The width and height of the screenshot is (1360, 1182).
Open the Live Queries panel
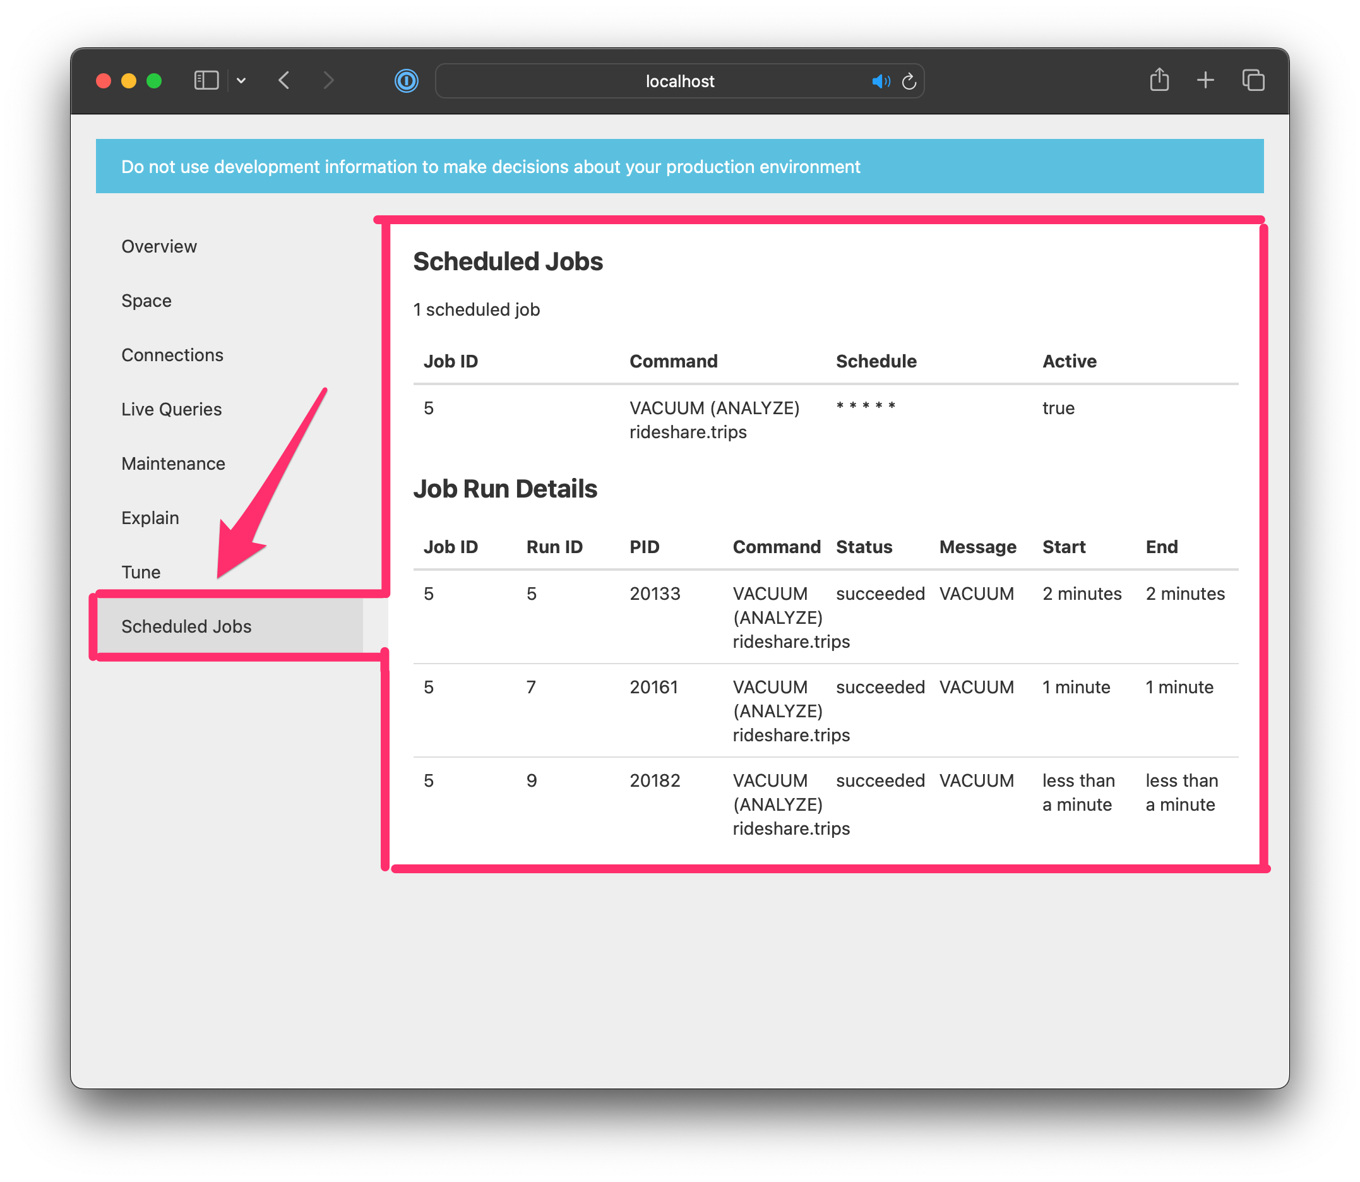(171, 409)
